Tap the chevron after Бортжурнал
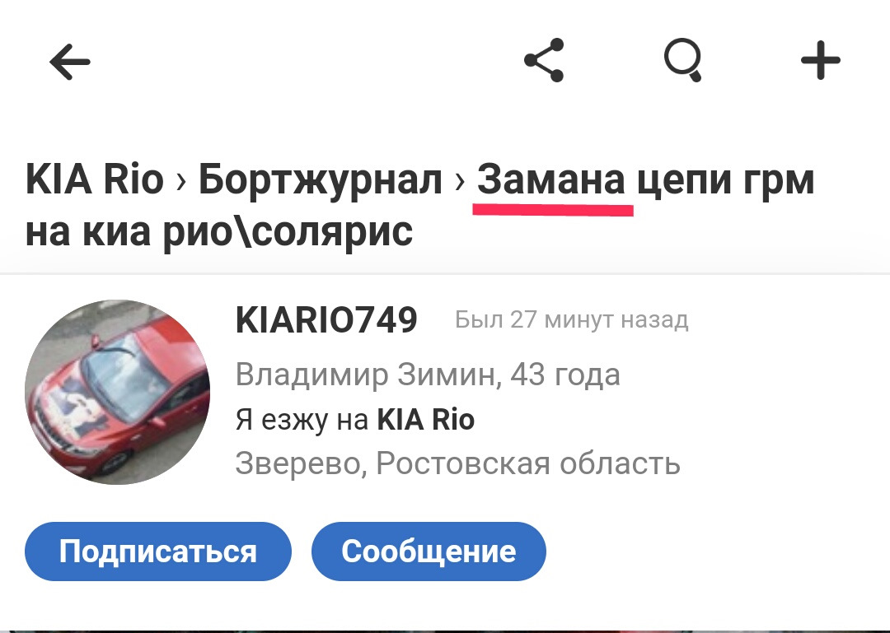The width and height of the screenshot is (890, 633). coord(460,182)
